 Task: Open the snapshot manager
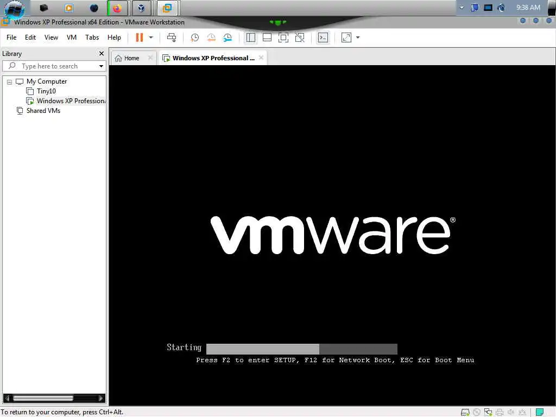(228, 37)
